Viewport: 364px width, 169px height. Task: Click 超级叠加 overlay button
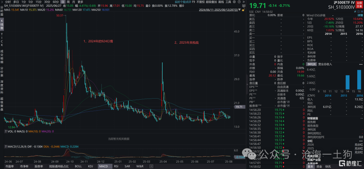pos(211,2)
